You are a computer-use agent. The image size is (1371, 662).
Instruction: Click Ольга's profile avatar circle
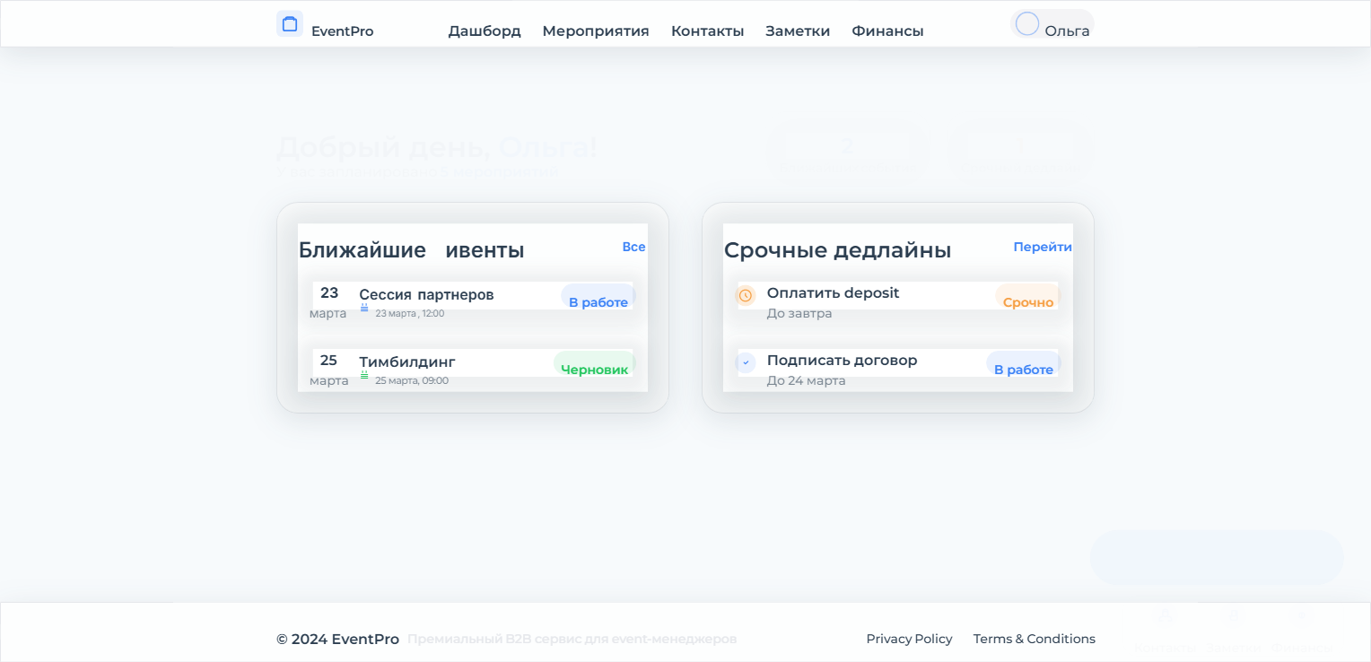pos(1027,24)
